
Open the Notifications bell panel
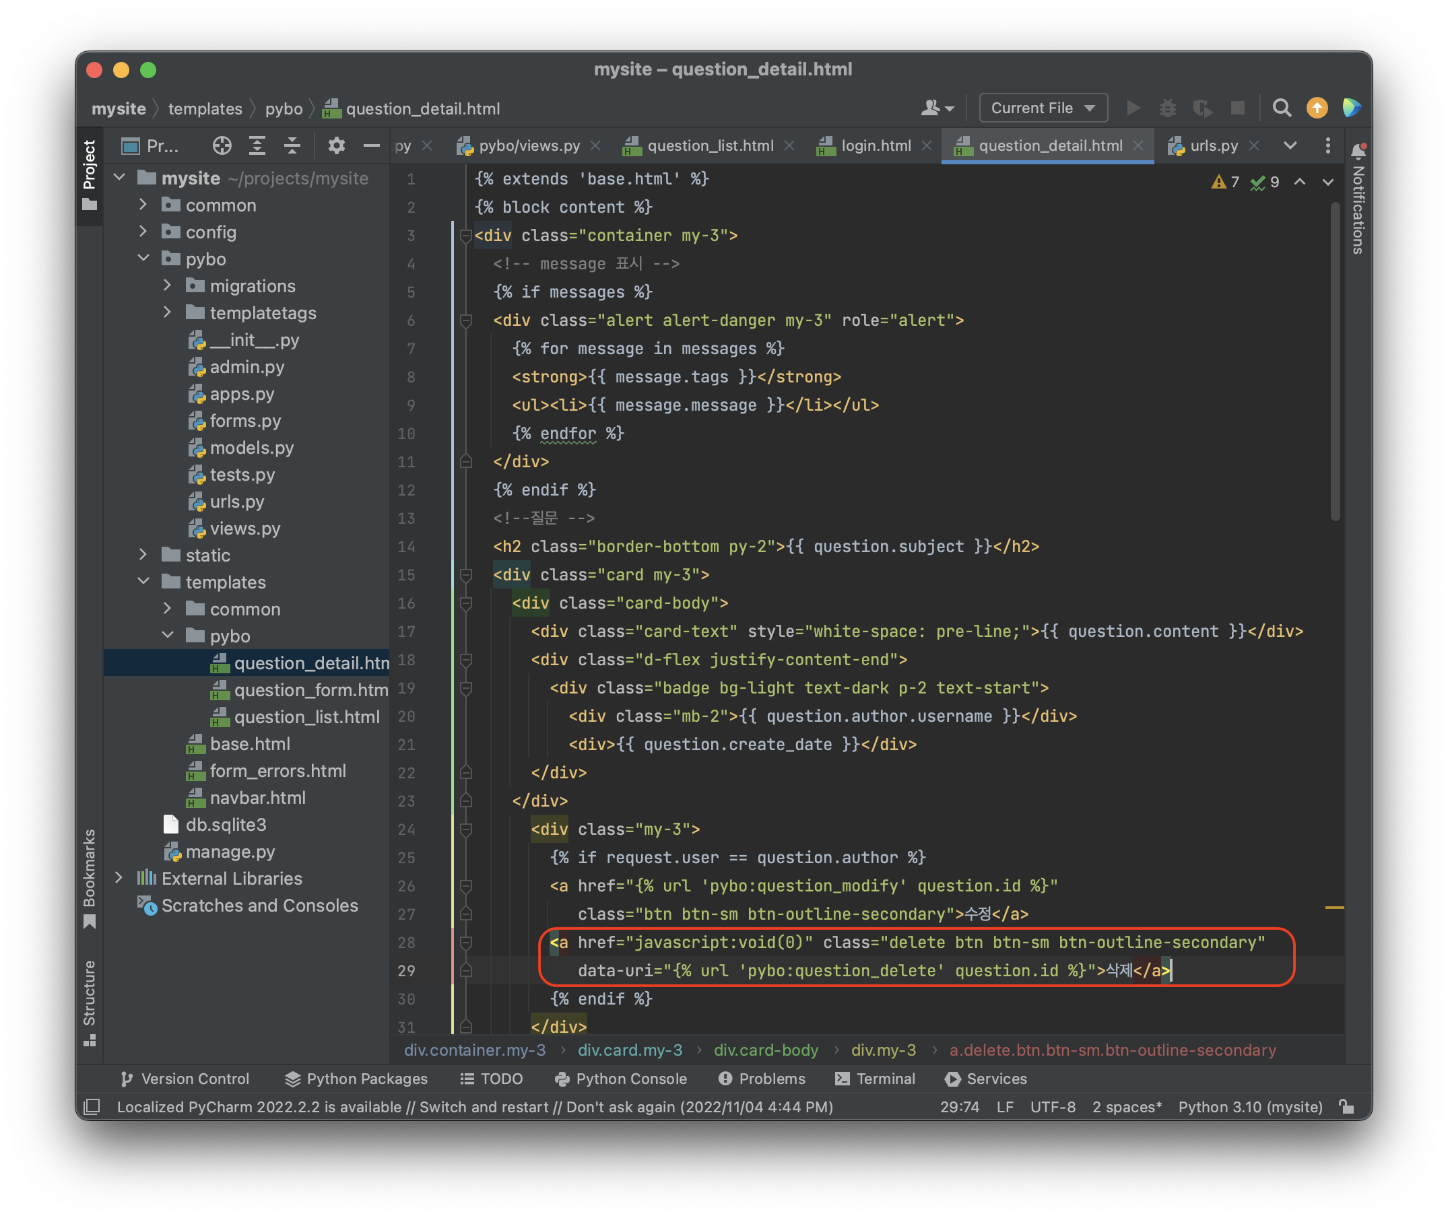point(1358,152)
